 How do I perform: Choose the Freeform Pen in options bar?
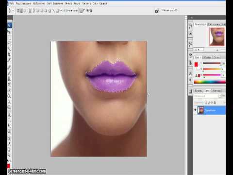point(33,11)
